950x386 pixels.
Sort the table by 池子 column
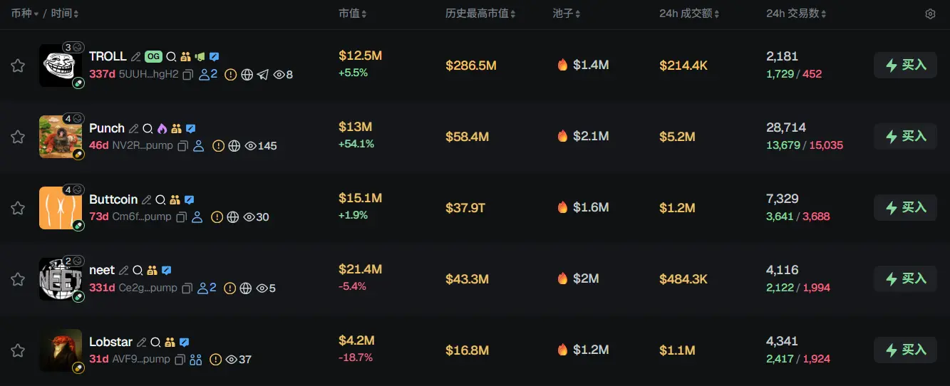(567, 14)
